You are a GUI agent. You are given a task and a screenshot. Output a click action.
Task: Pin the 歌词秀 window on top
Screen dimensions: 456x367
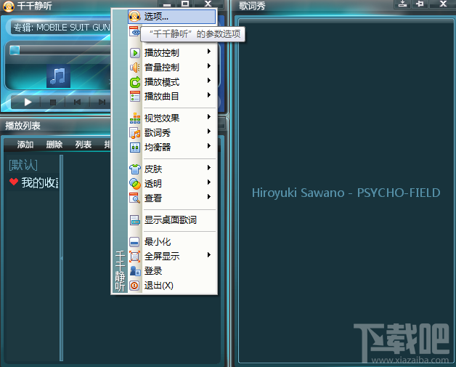[420, 4]
